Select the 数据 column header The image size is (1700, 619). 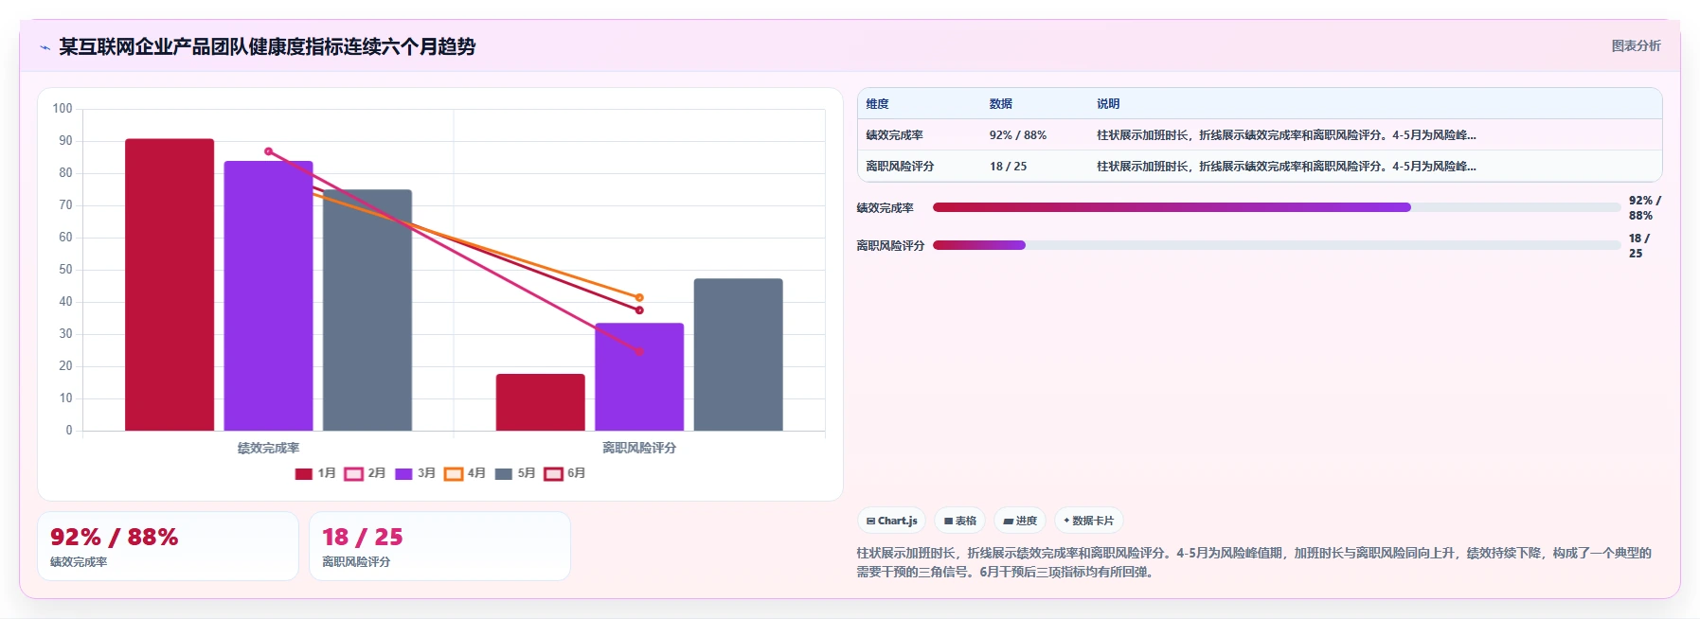click(1000, 104)
